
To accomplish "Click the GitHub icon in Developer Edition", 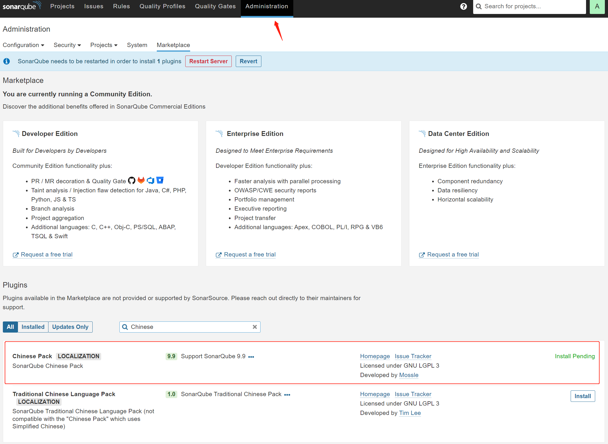I will coord(131,180).
